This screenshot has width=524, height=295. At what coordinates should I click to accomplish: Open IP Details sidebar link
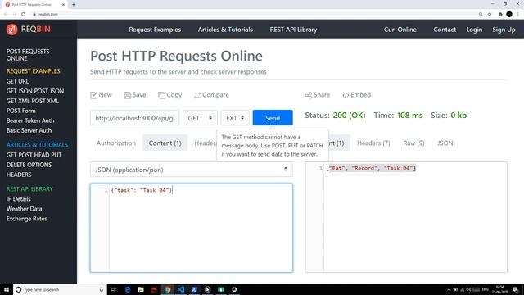pyautogui.click(x=18, y=198)
